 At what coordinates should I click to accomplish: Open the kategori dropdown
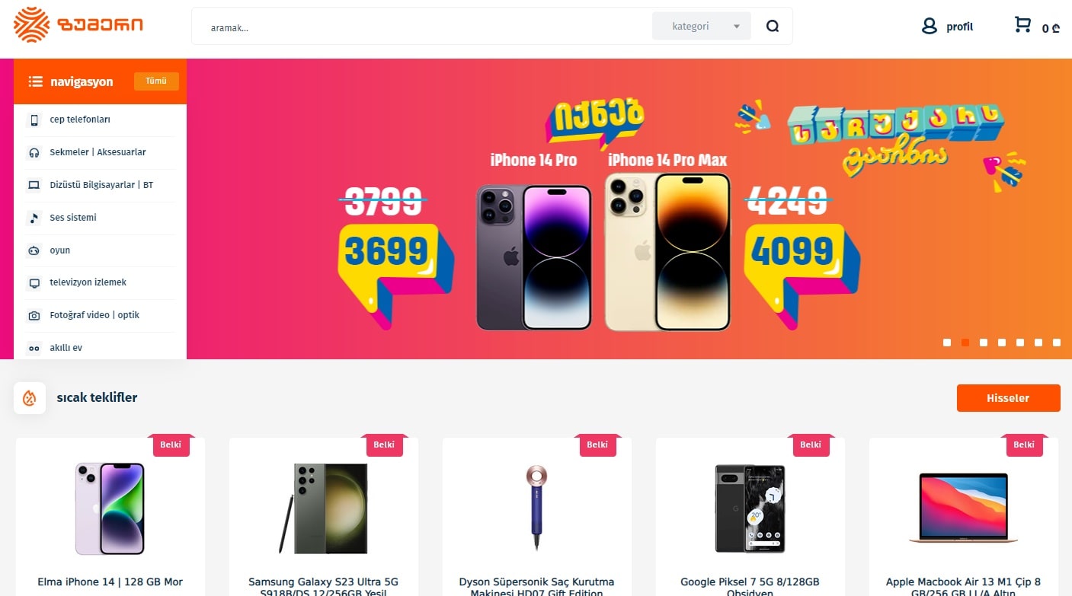[x=702, y=26]
